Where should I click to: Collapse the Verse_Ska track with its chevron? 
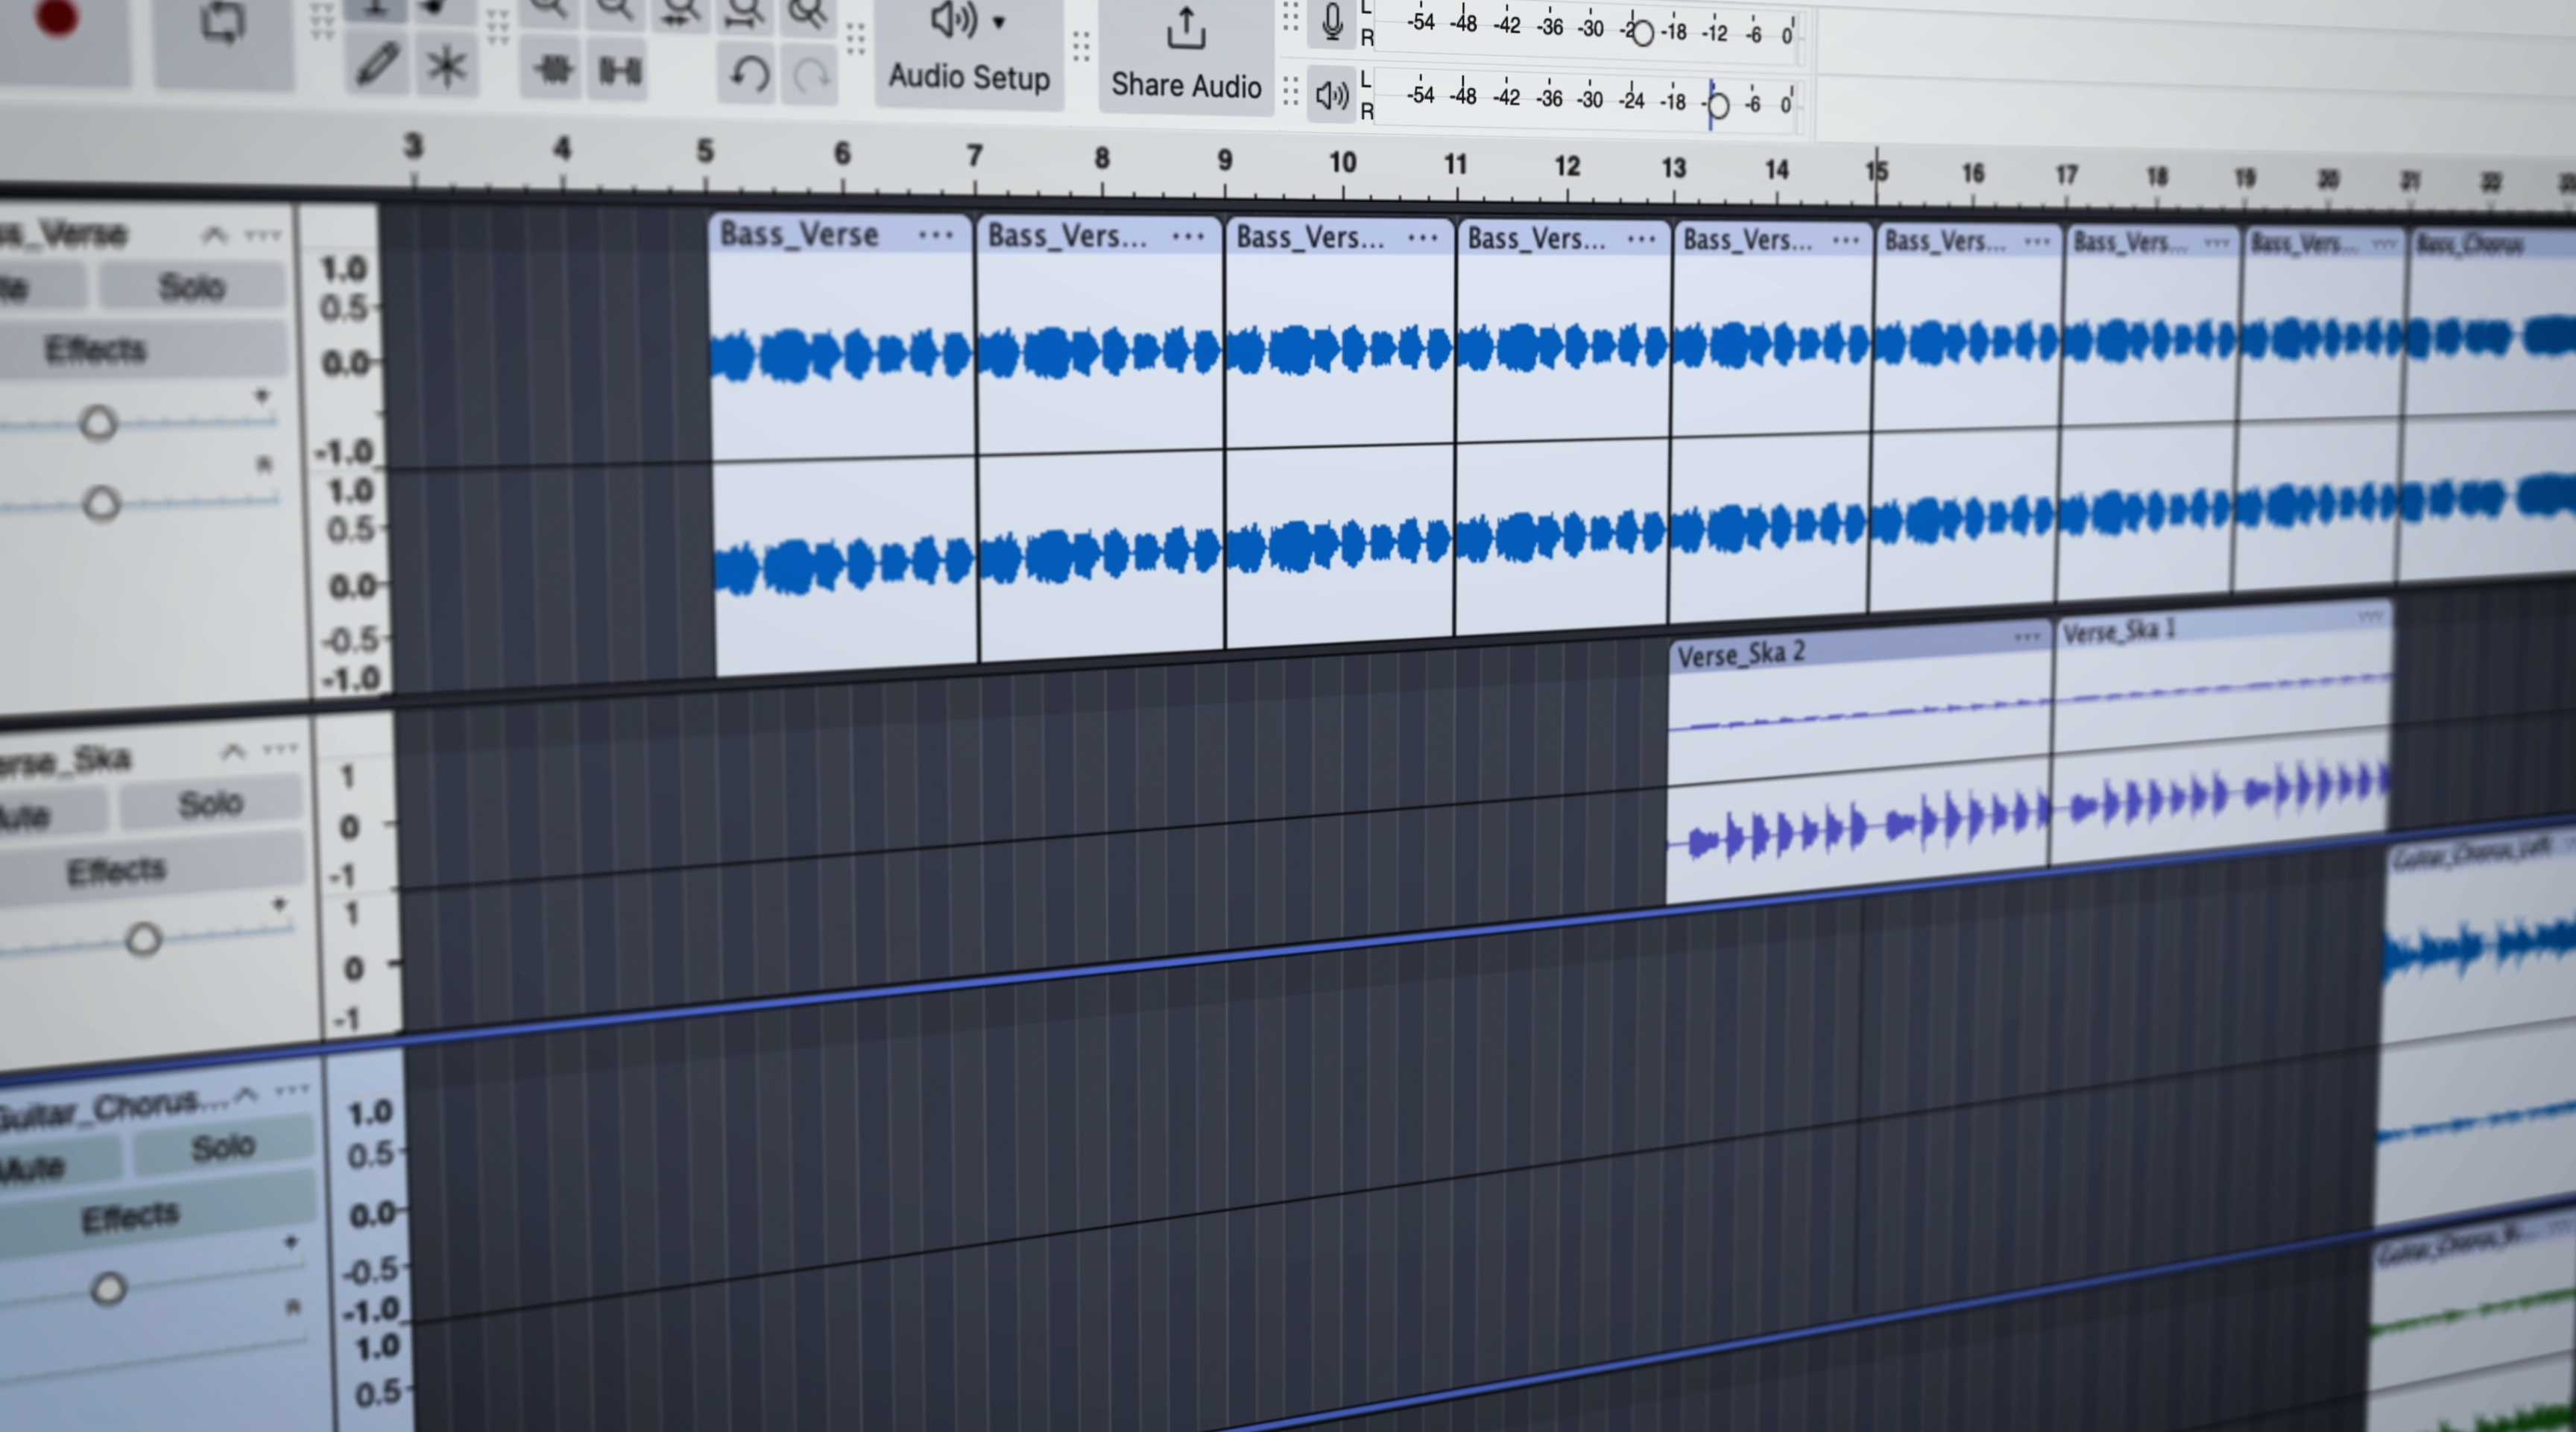pyautogui.click(x=233, y=752)
